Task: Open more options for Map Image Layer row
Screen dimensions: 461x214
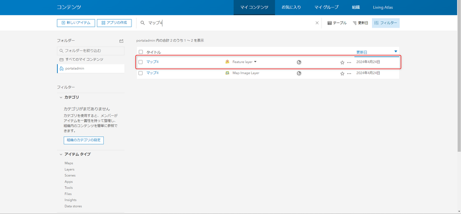Action: (349, 74)
